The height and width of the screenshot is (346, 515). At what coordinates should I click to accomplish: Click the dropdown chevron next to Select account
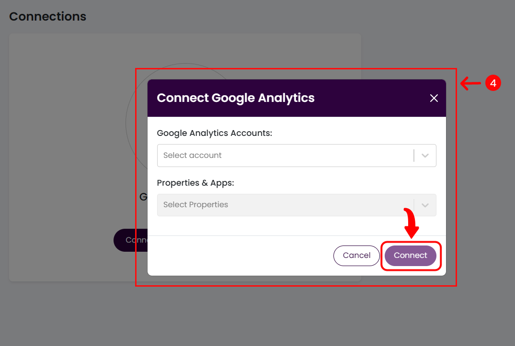tap(424, 155)
